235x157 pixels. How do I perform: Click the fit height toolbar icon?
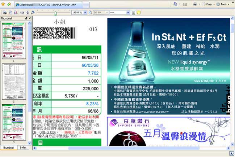point(28,13)
